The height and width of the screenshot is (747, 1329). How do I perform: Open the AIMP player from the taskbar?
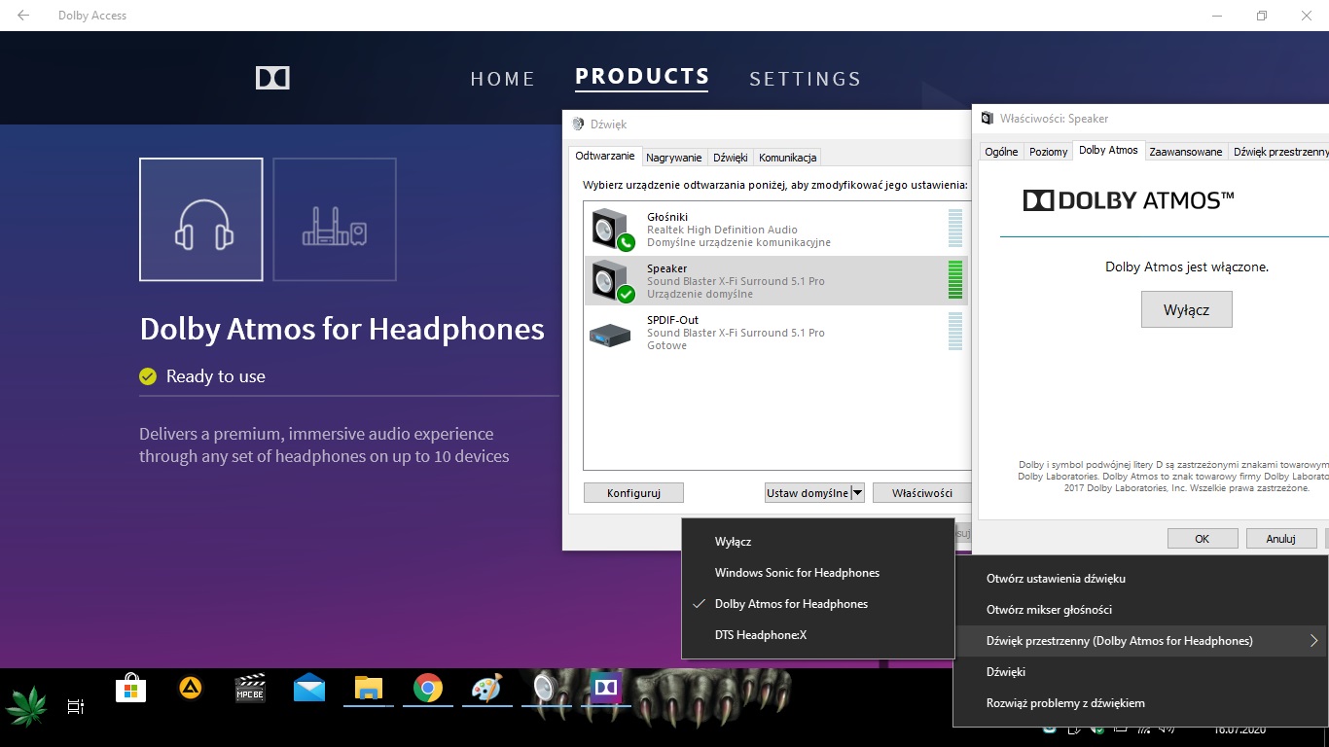click(190, 689)
